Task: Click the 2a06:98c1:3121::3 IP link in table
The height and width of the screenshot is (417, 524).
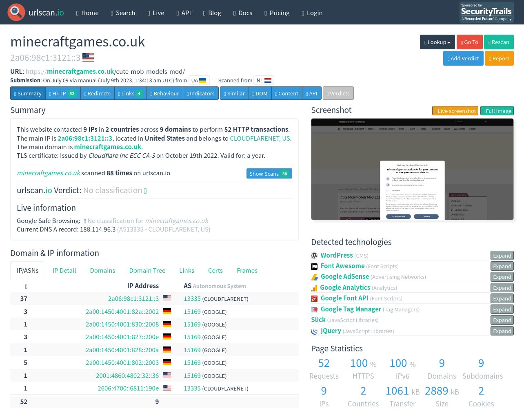Action: pos(133,299)
